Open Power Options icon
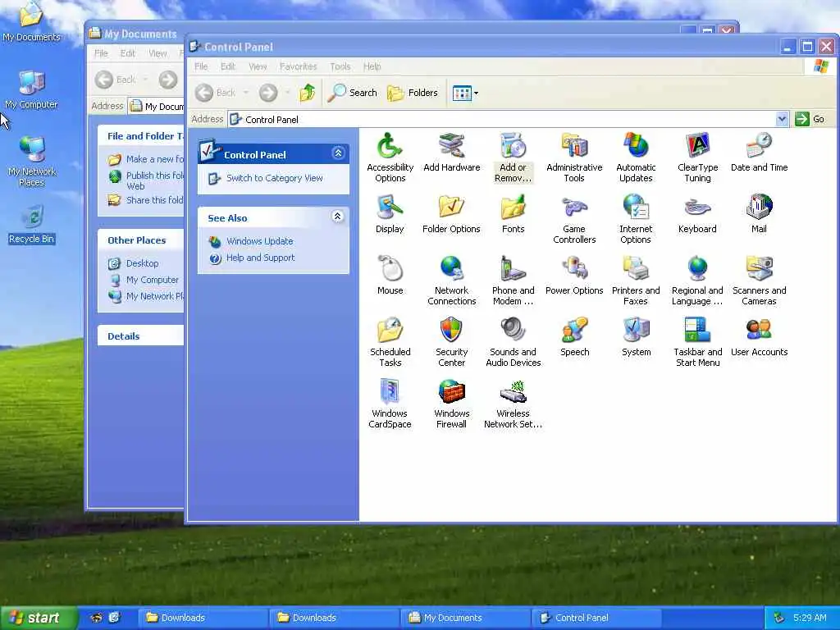Screen dimensions: 840x630 pos(574,276)
